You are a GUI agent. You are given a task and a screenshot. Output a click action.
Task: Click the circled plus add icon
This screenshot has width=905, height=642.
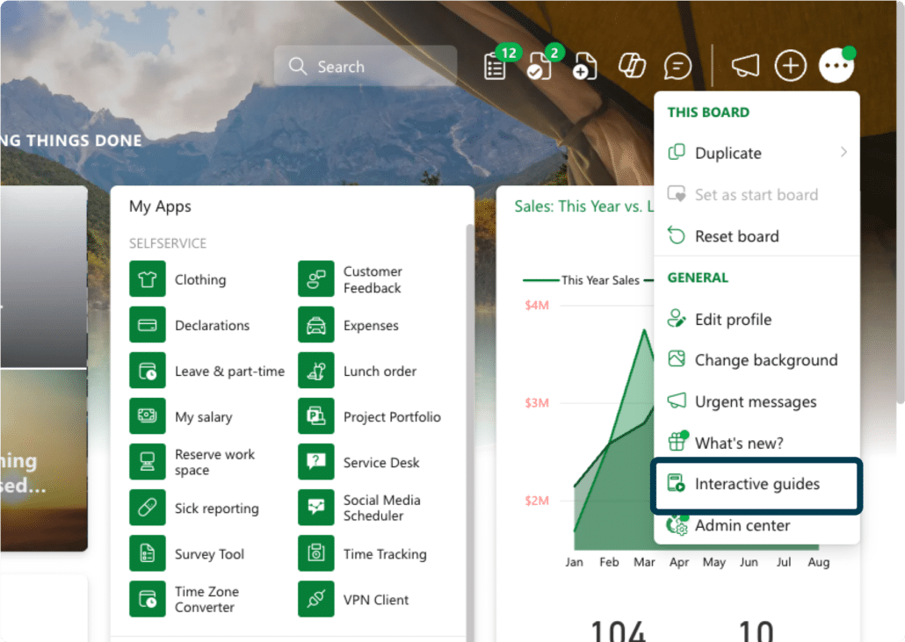tap(790, 66)
